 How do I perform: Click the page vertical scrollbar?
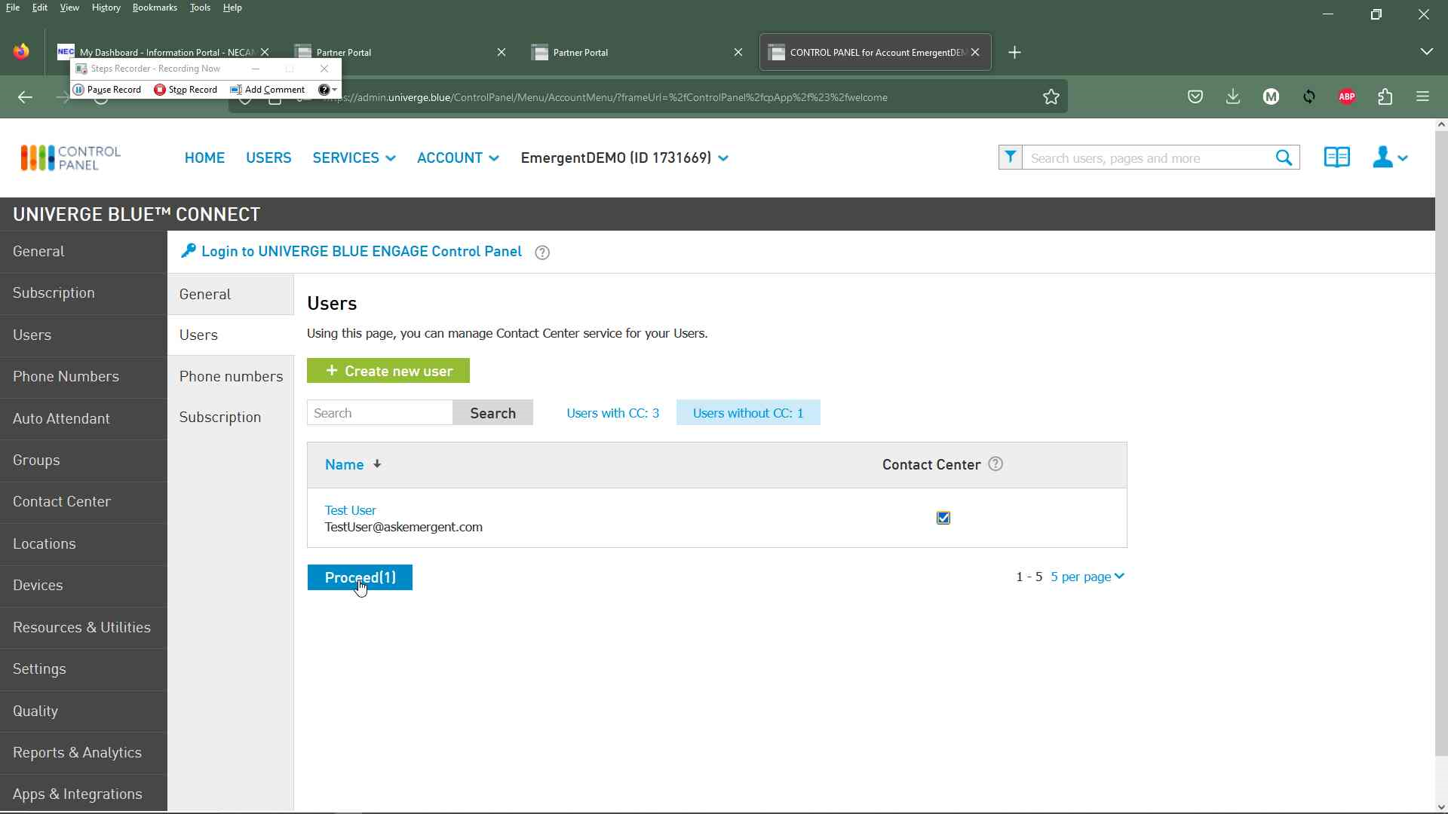pos(1441,445)
